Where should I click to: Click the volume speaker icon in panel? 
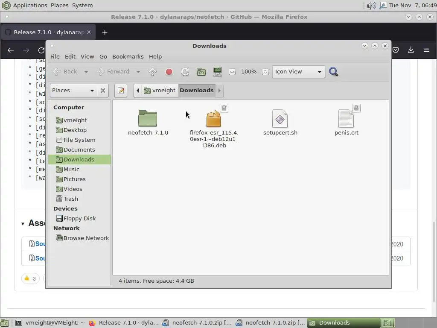[371, 5]
